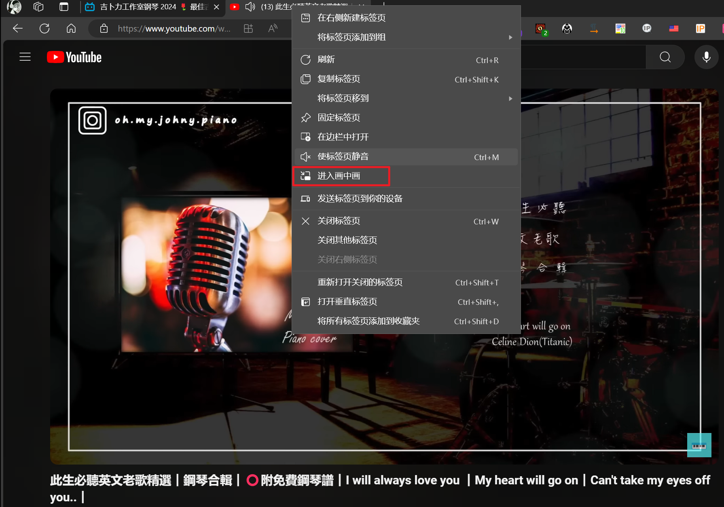
Task: Select '在右侧新建标签页' from the context menu
Action: [x=406, y=18]
